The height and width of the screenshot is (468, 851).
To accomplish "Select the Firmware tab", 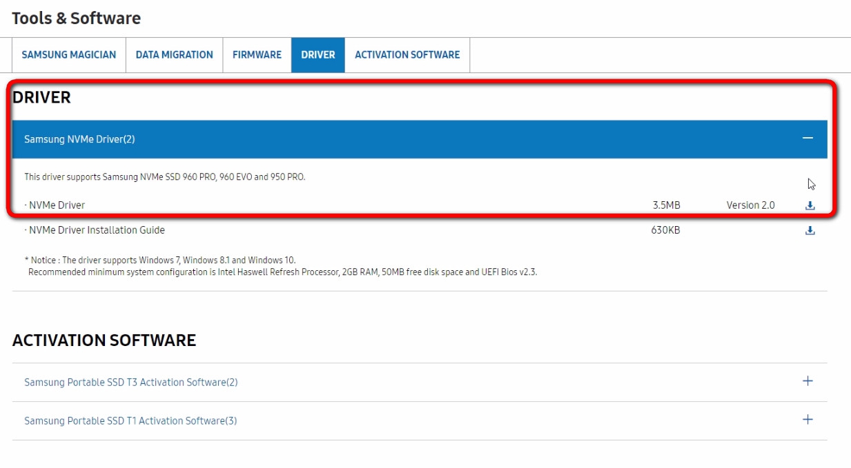I will click(257, 55).
